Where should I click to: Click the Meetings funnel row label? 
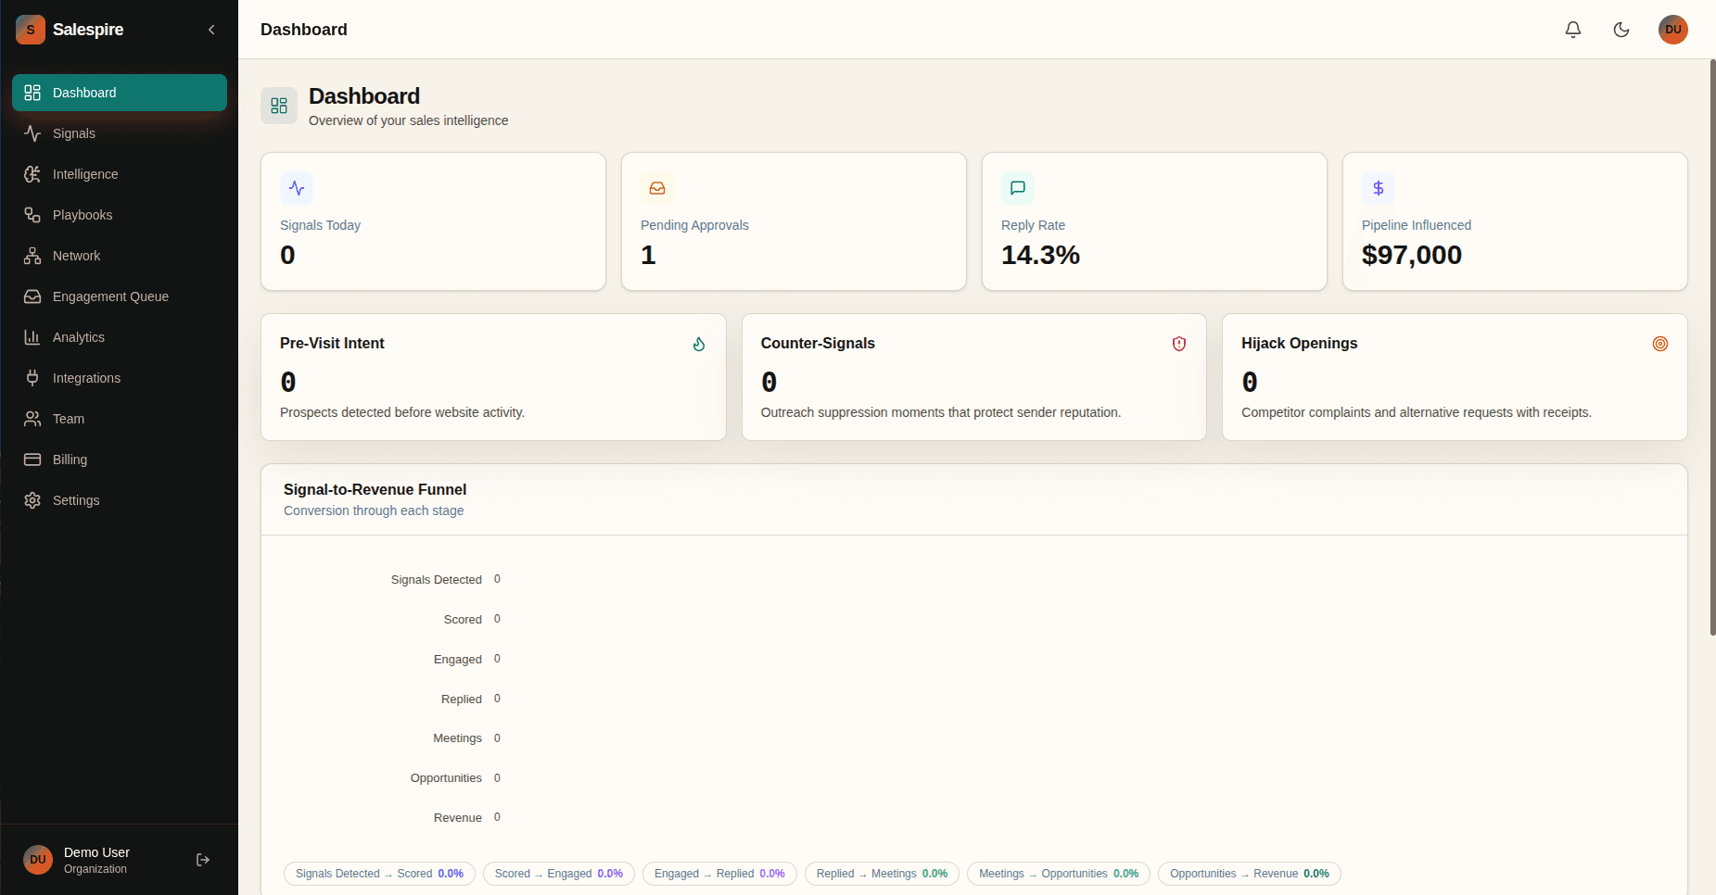click(x=457, y=738)
